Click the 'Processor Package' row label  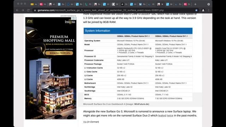click(x=93, y=64)
